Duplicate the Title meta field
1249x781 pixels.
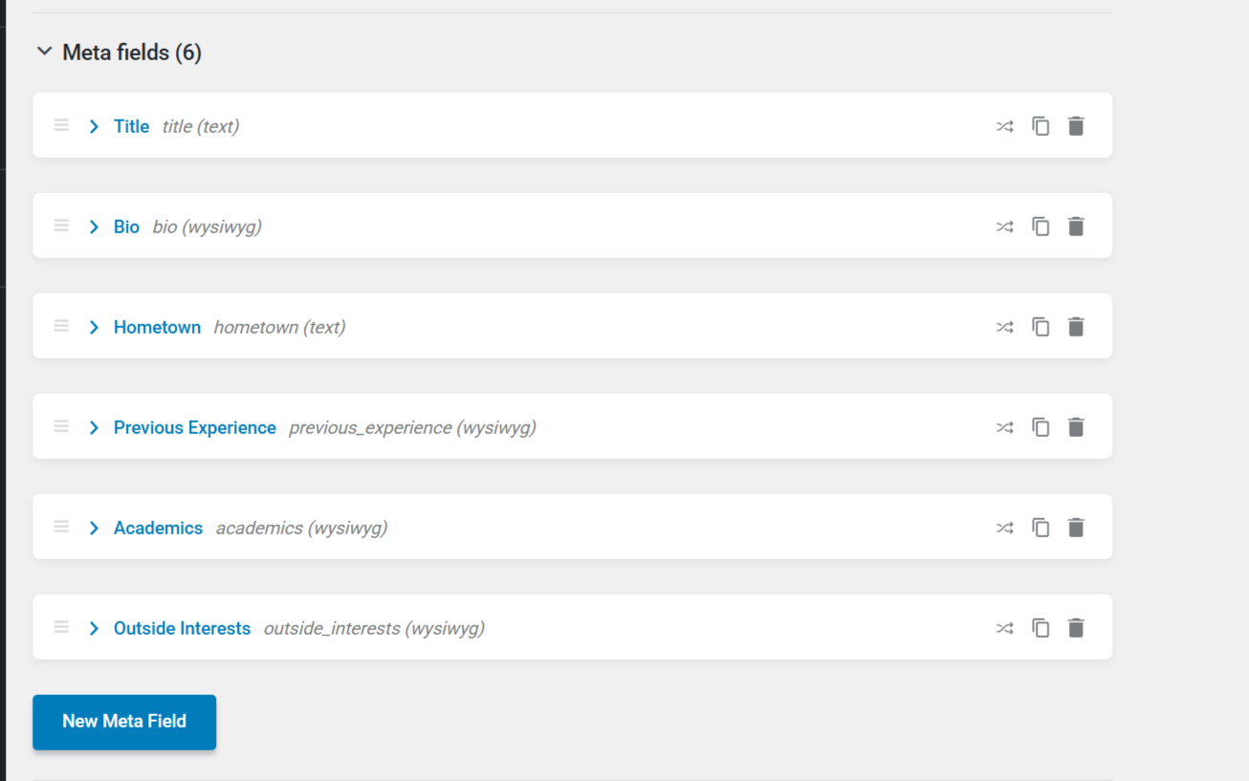pyautogui.click(x=1041, y=126)
